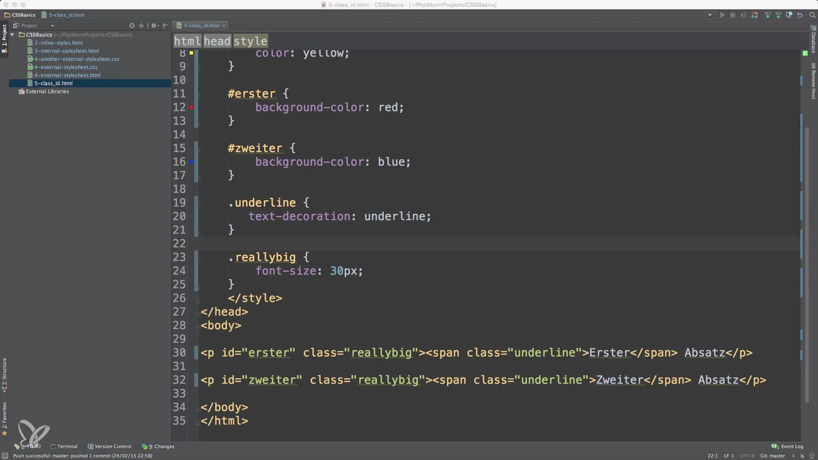
Task: Click the 22:1 cursor position indicator
Action: point(712,456)
